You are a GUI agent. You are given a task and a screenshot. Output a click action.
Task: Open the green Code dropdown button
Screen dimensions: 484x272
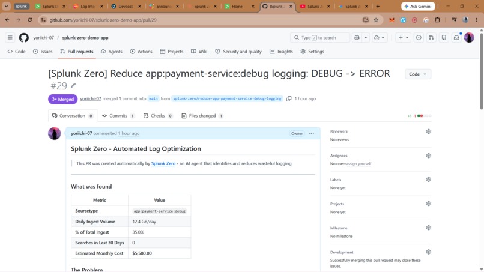(x=417, y=74)
